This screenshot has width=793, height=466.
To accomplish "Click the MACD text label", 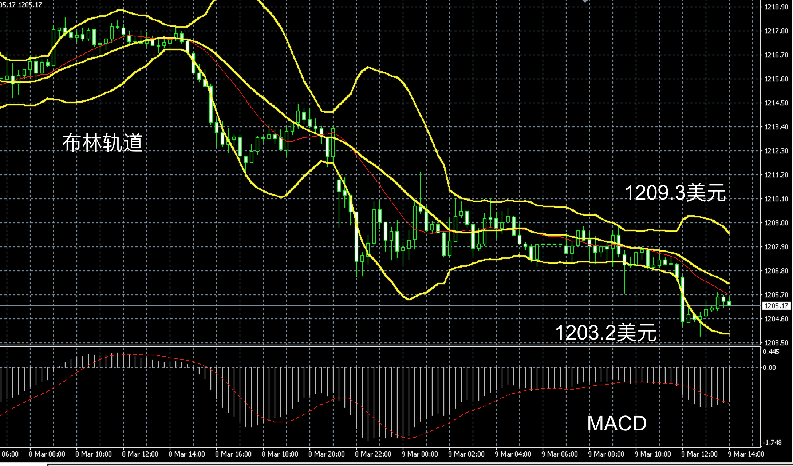I will point(617,423).
